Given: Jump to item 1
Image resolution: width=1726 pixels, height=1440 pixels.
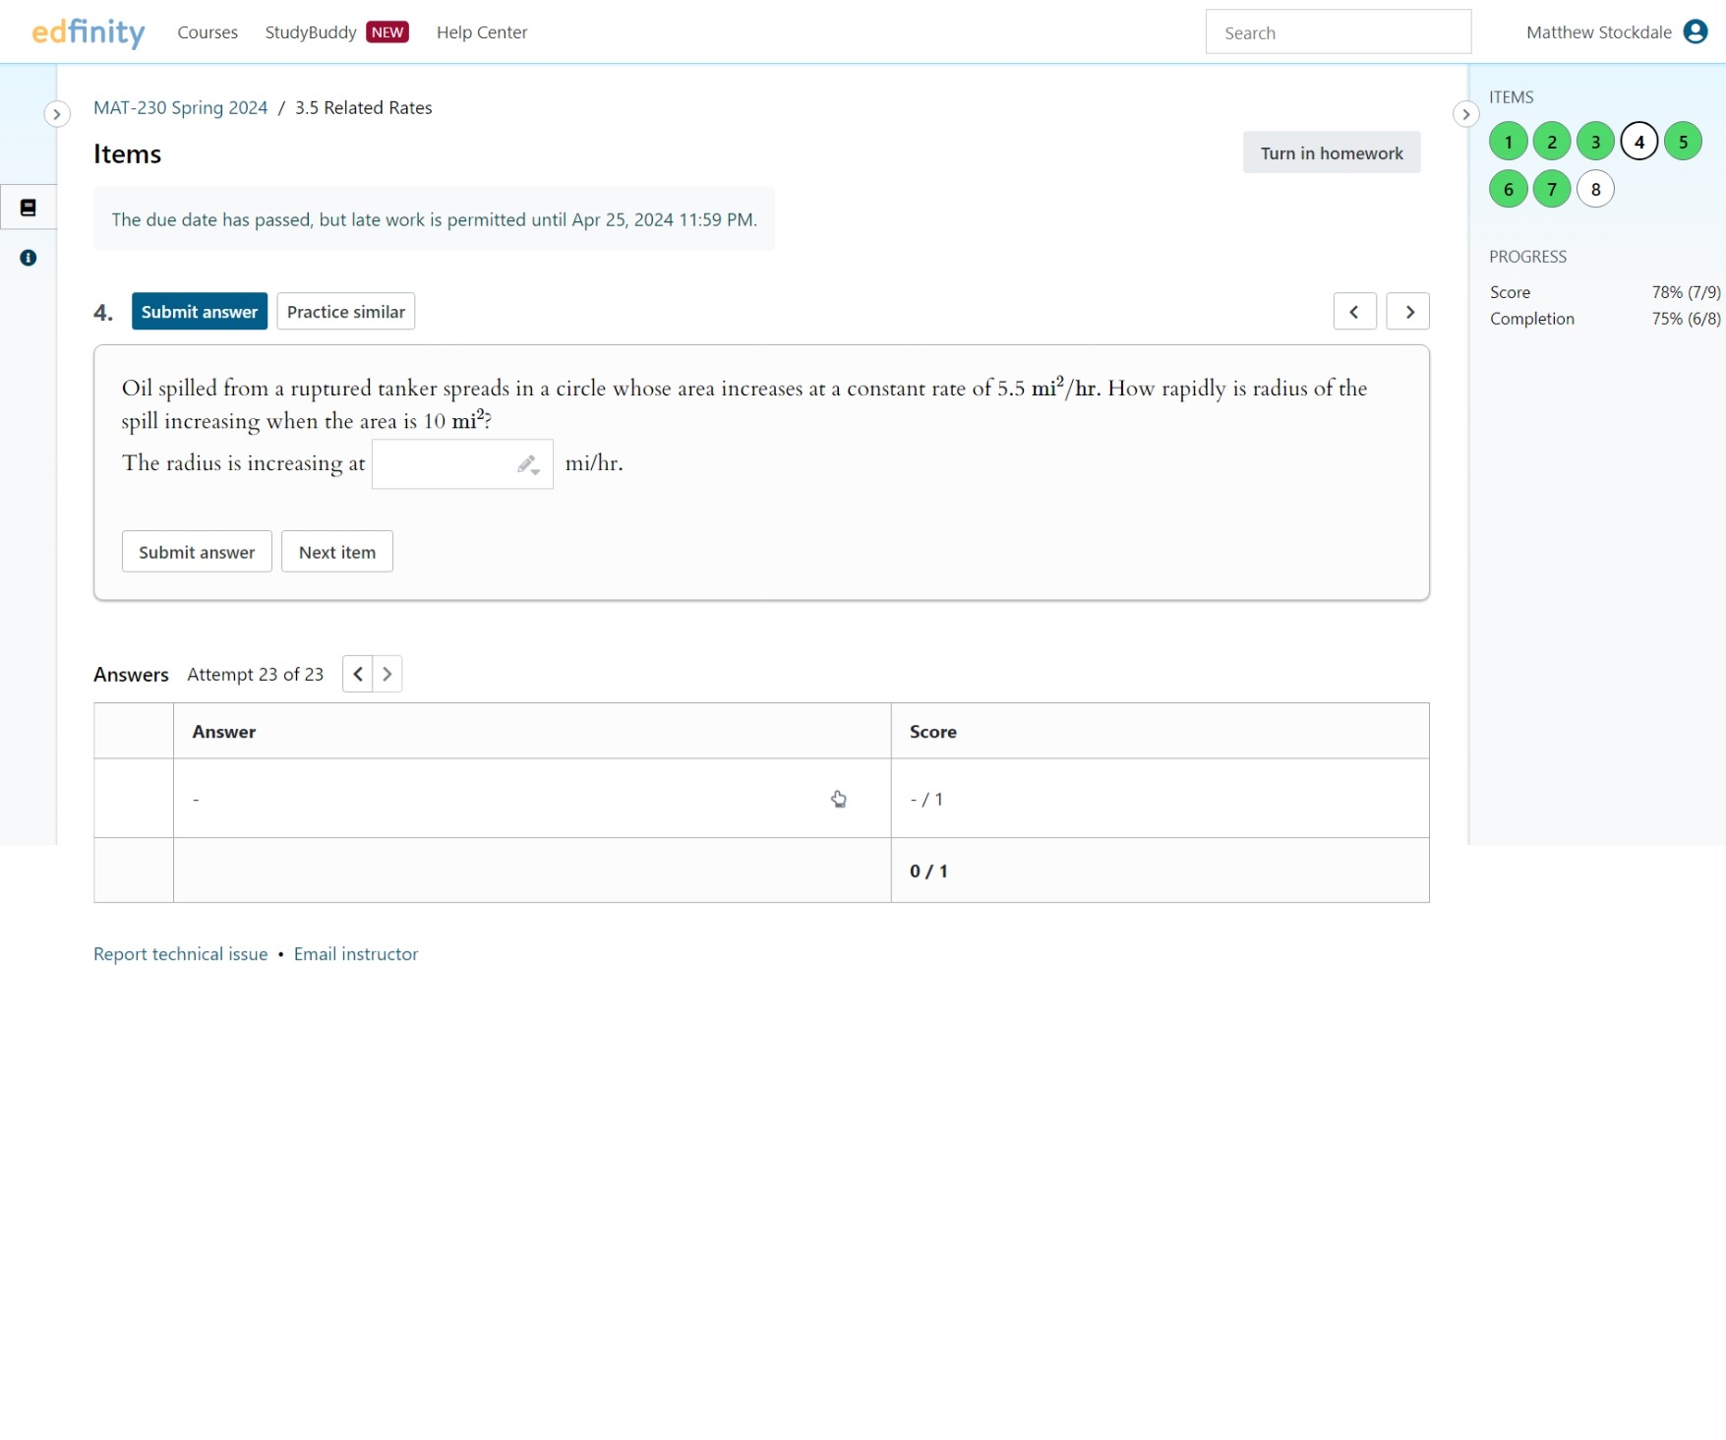Looking at the screenshot, I should pos(1509,142).
